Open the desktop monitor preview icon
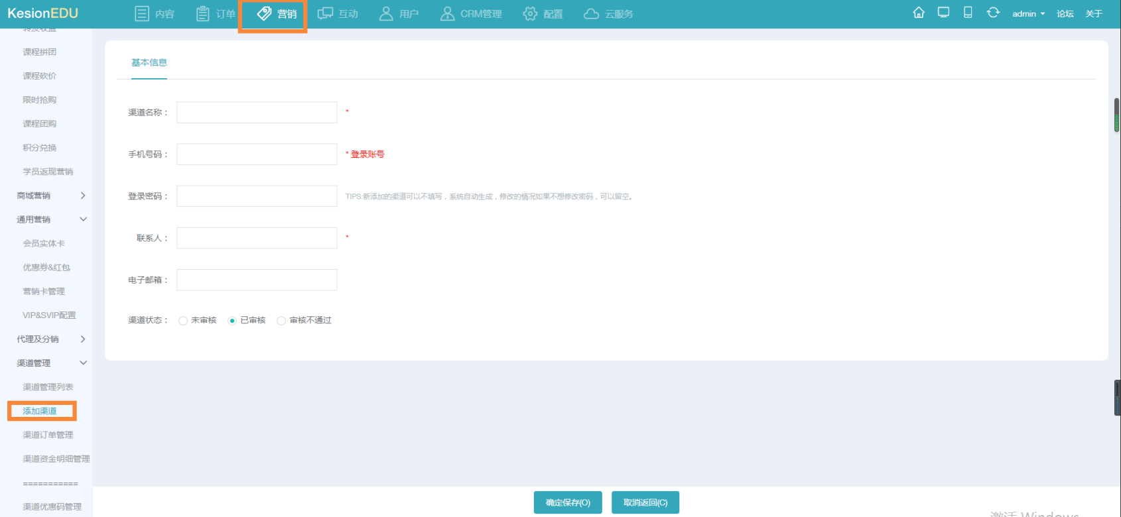The height and width of the screenshot is (517, 1121). click(x=943, y=13)
